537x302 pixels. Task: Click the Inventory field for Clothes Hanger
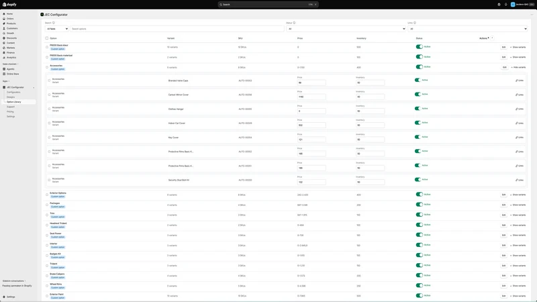(371, 111)
